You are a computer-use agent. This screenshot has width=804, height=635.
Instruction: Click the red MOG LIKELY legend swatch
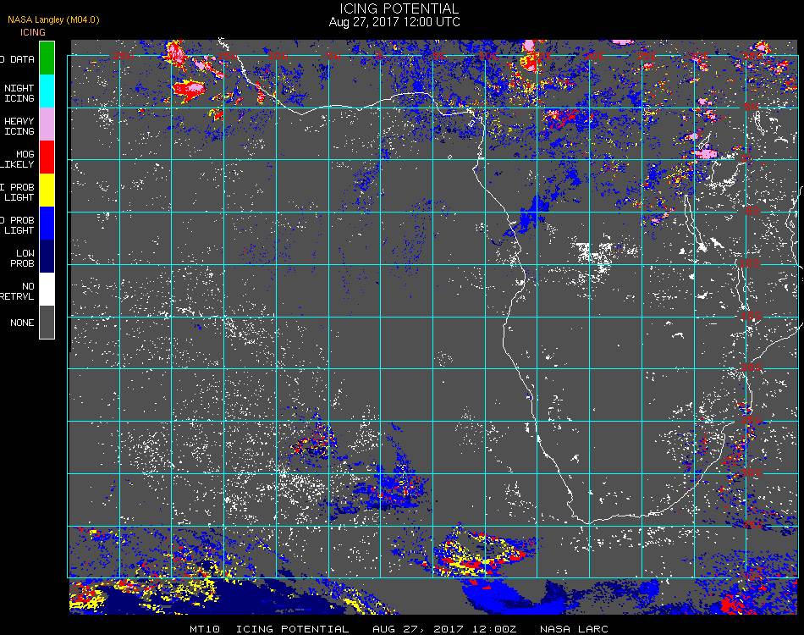click(x=47, y=157)
